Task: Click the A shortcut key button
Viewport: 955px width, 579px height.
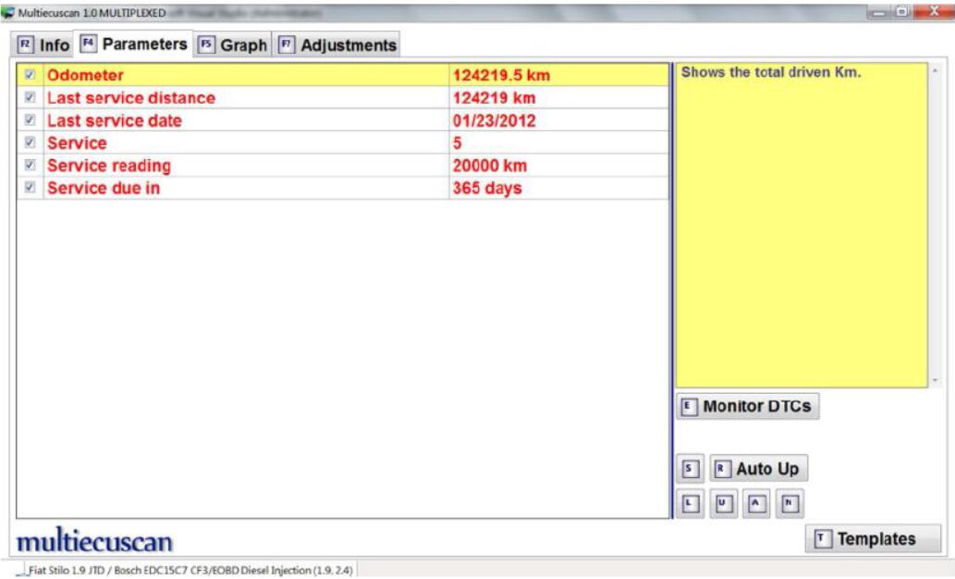Action: tap(756, 503)
